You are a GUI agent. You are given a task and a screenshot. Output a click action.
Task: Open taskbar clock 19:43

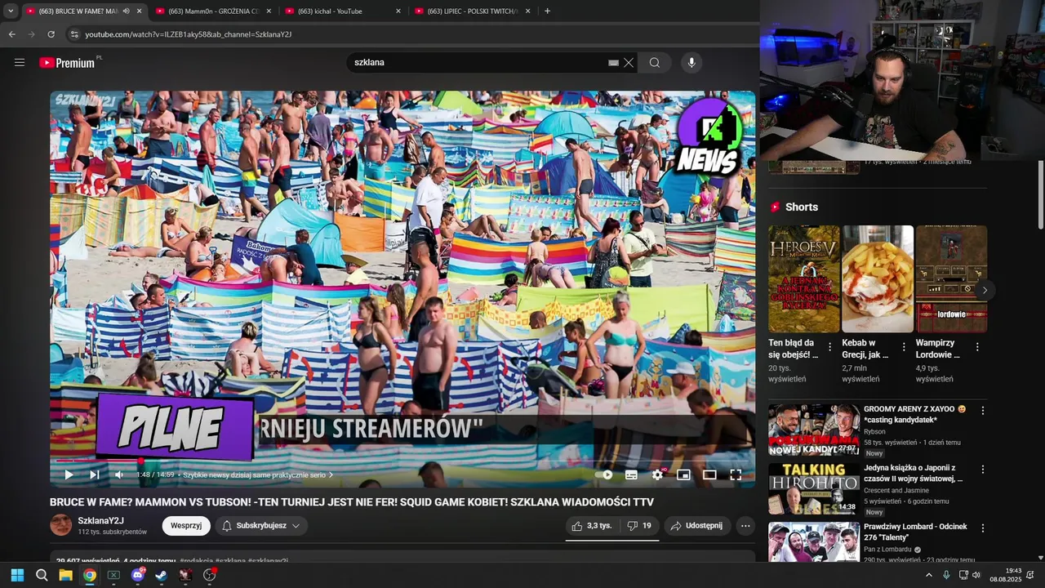[x=1006, y=575]
